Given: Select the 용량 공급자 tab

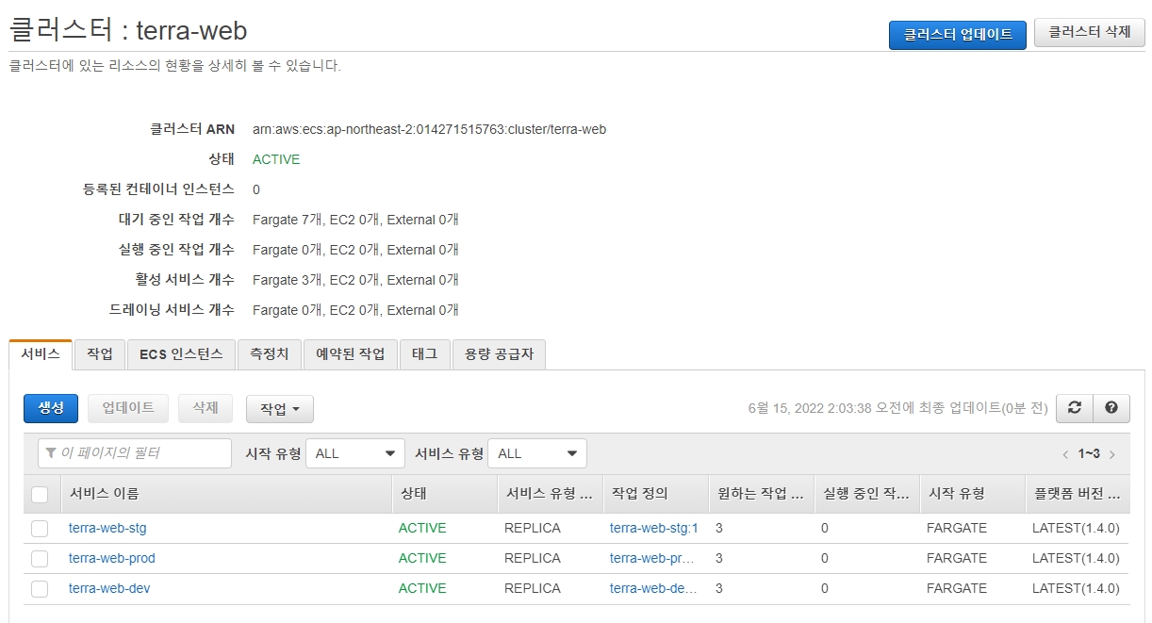Looking at the screenshot, I should pos(499,354).
